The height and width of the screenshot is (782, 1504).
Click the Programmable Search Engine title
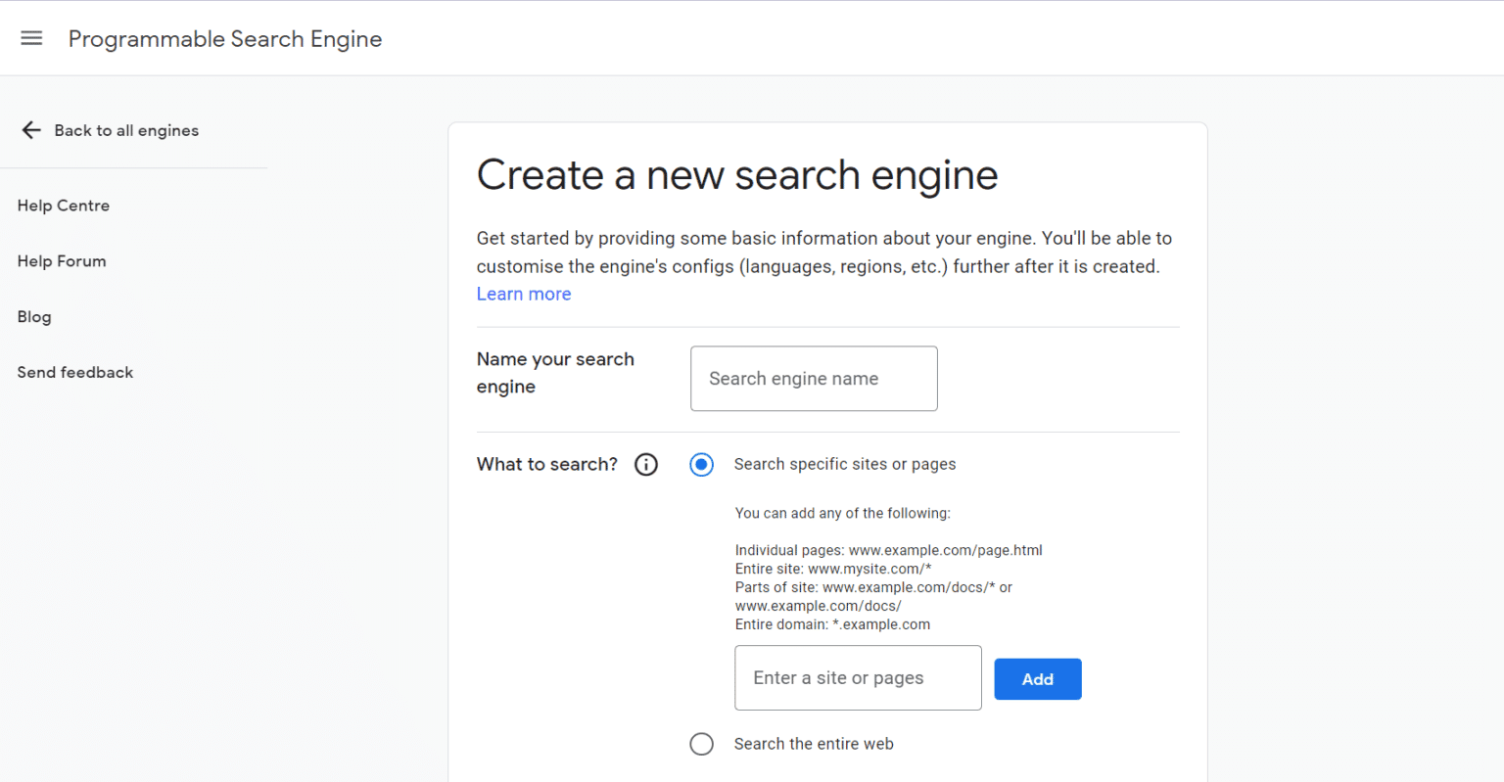point(224,39)
